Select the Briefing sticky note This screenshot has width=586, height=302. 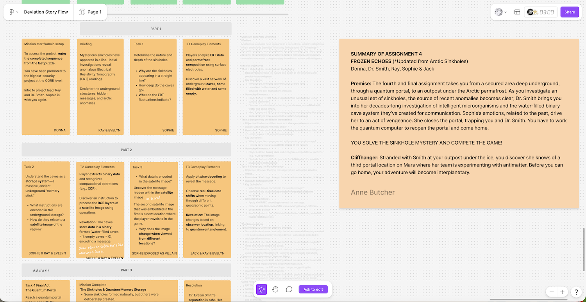click(100, 87)
